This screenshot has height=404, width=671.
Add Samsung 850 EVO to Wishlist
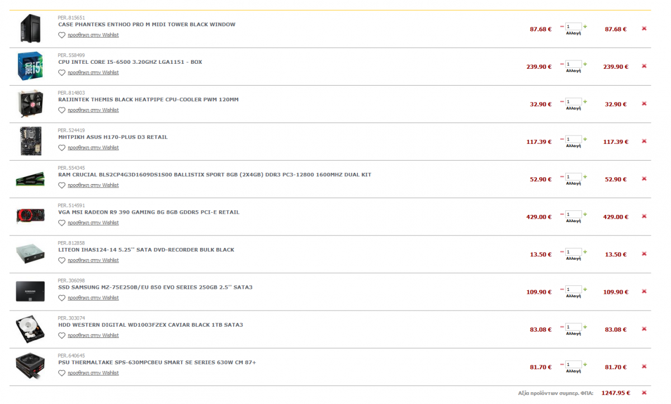tap(93, 298)
